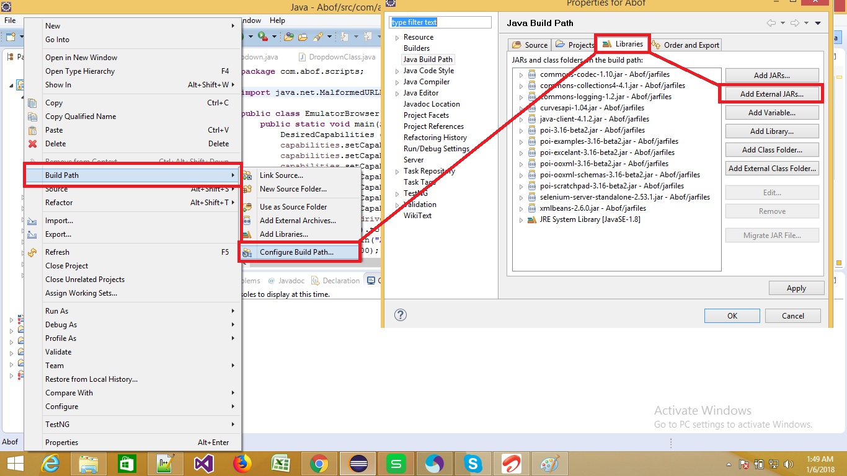
Task: Open the view menu dropdown arrow in Properties header
Action: [818, 23]
